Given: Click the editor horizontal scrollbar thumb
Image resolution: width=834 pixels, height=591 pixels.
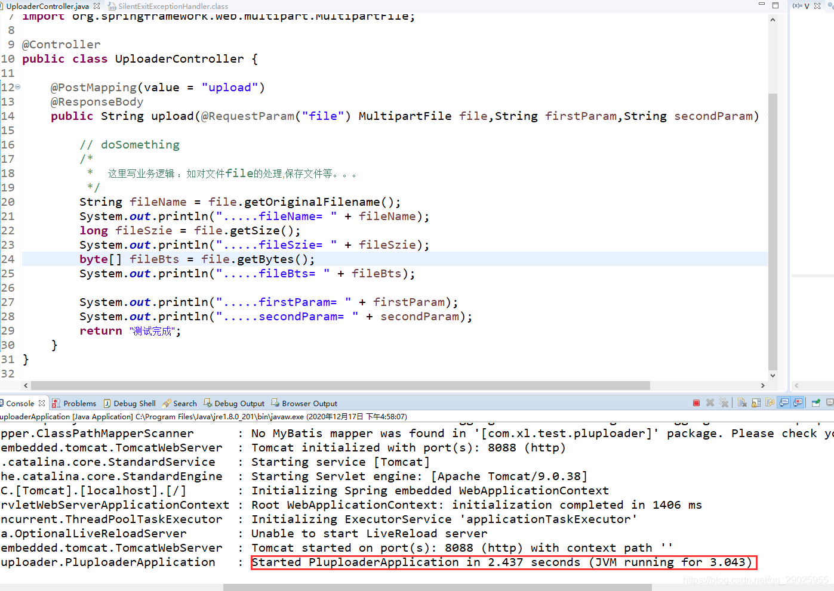Looking at the screenshot, I should [340, 385].
